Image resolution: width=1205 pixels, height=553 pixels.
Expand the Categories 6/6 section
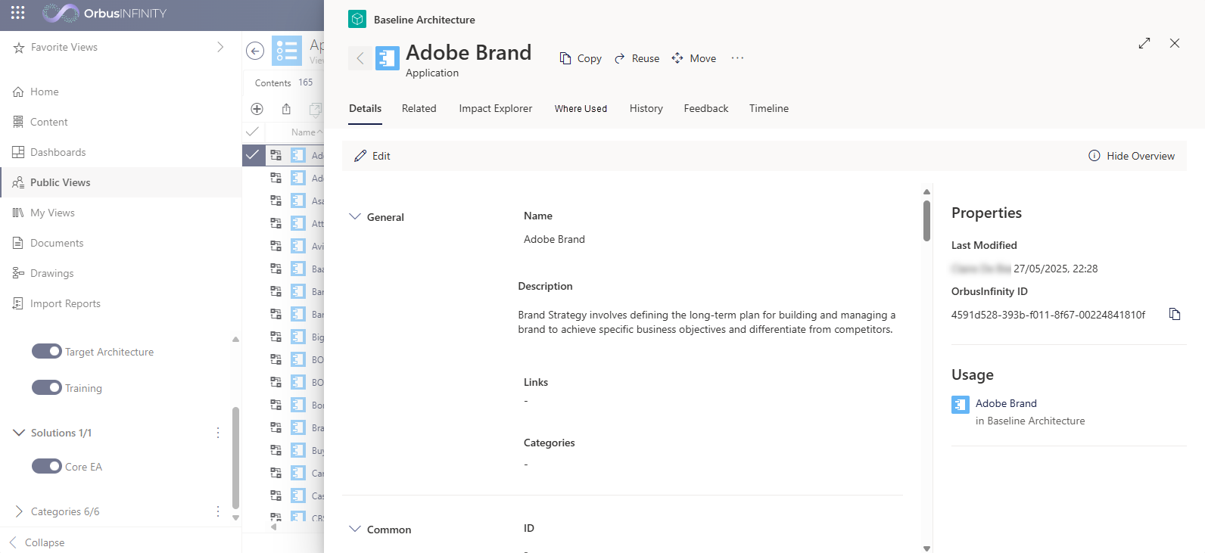click(x=19, y=511)
